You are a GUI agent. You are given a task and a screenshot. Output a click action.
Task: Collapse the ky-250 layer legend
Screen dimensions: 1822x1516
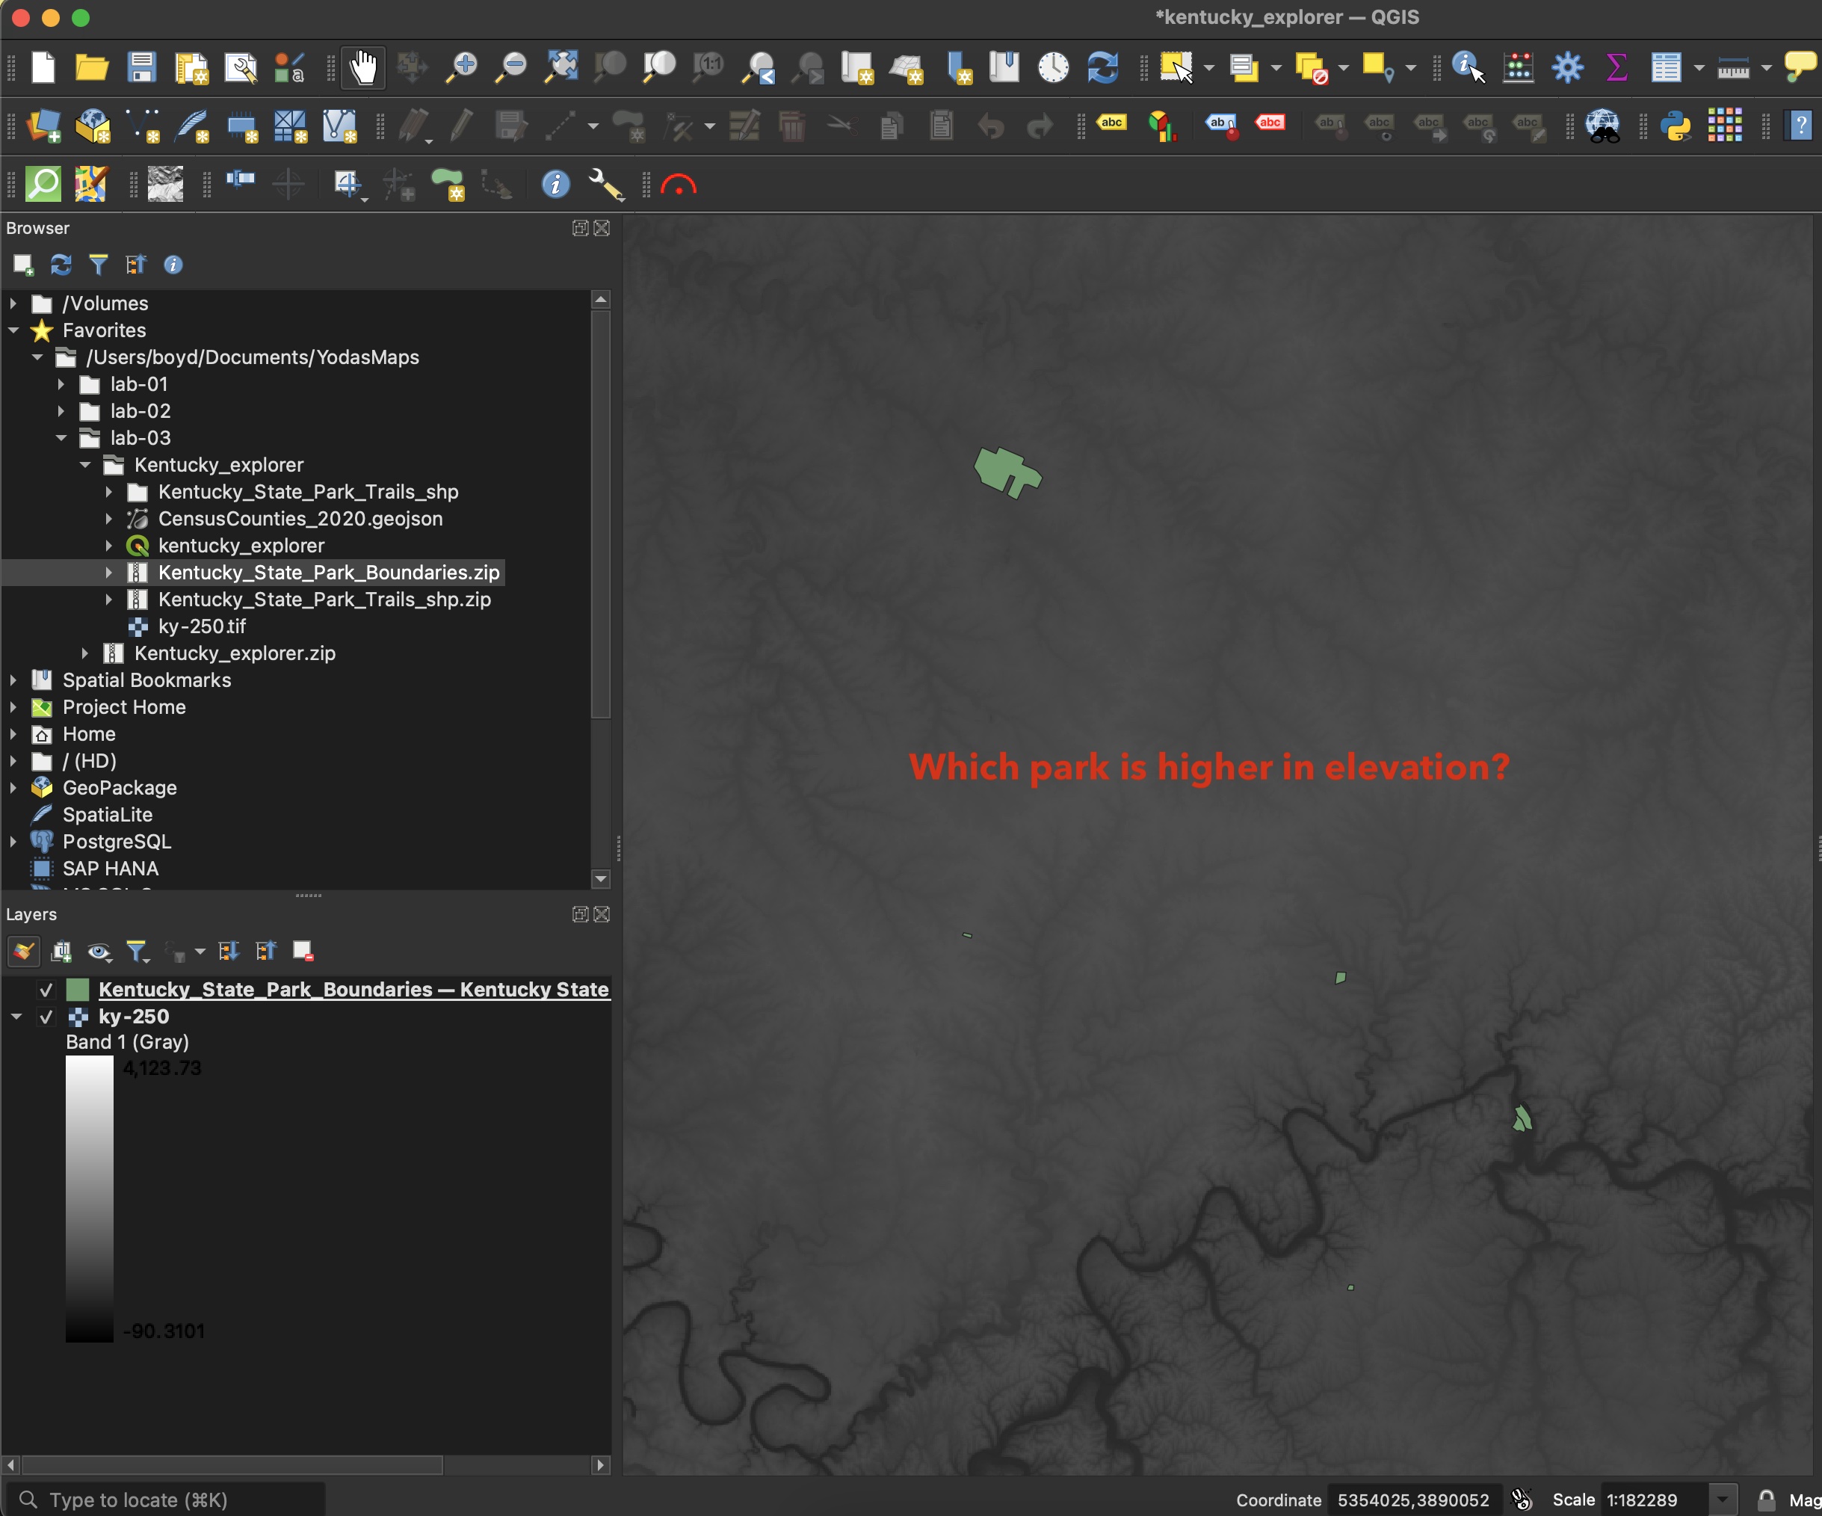coord(16,1017)
